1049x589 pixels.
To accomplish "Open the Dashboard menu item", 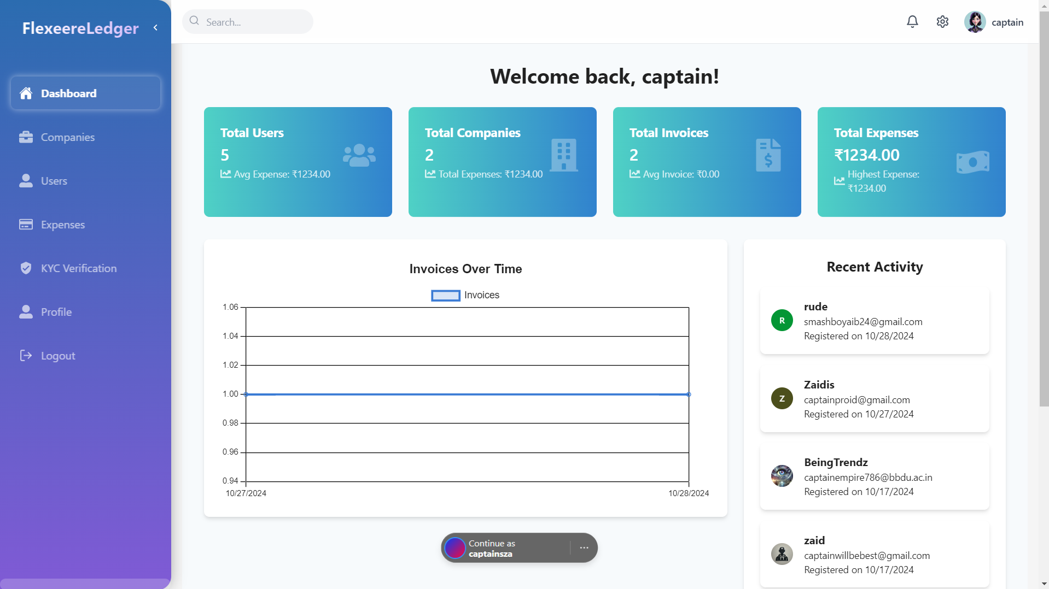I will click(x=85, y=93).
